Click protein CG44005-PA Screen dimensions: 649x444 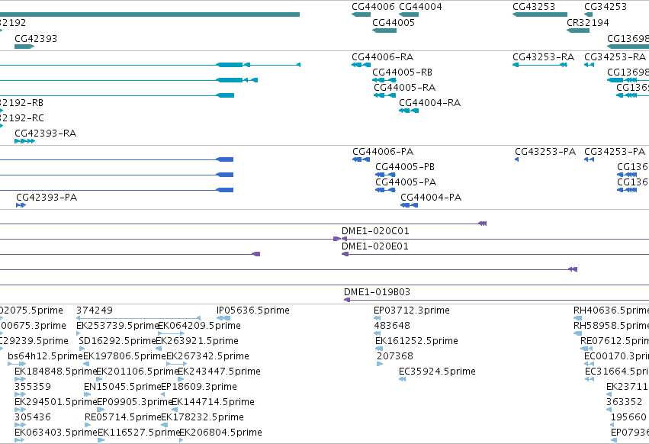point(406,182)
